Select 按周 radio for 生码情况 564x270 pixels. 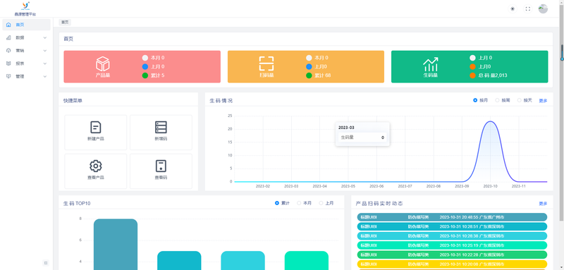point(503,100)
